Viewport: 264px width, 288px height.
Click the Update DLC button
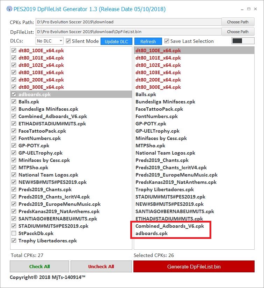[x=116, y=41]
